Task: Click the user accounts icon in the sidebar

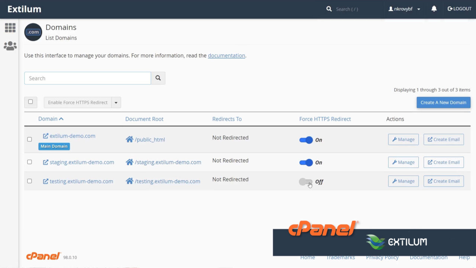Action: [10, 45]
